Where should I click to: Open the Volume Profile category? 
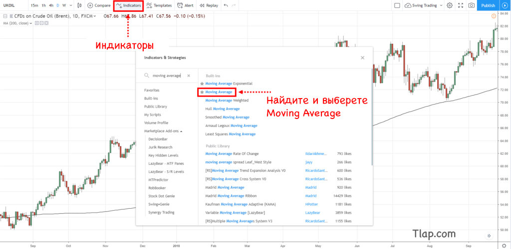tap(156, 123)
